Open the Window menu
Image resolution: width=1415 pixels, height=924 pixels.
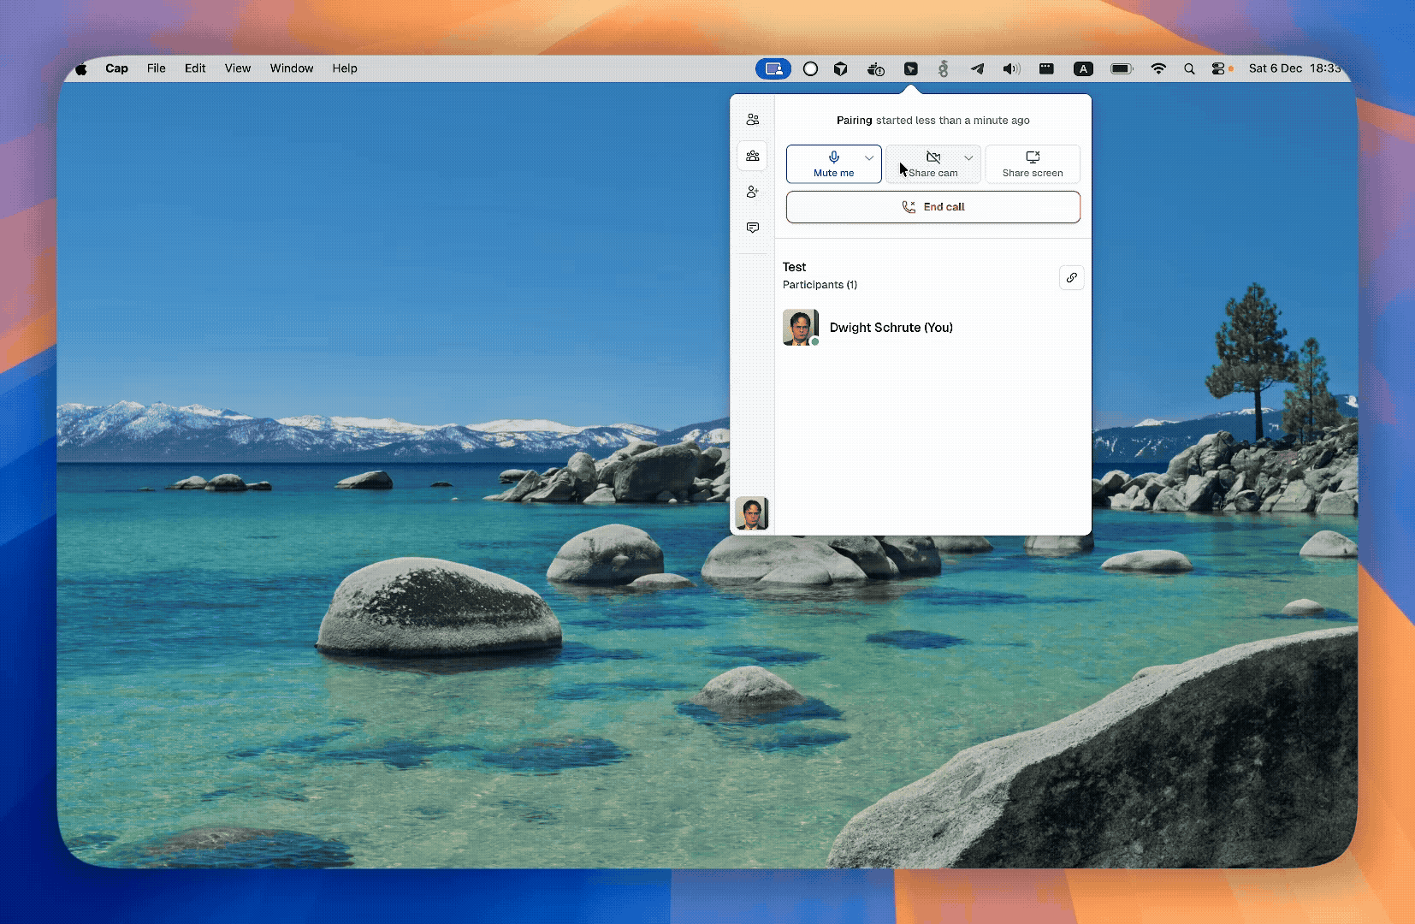pyautogui.click(x=291, y=68)
